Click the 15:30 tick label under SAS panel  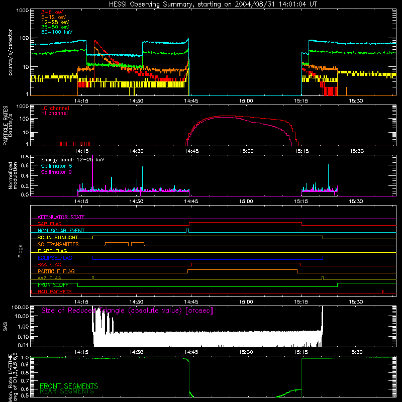356,352
